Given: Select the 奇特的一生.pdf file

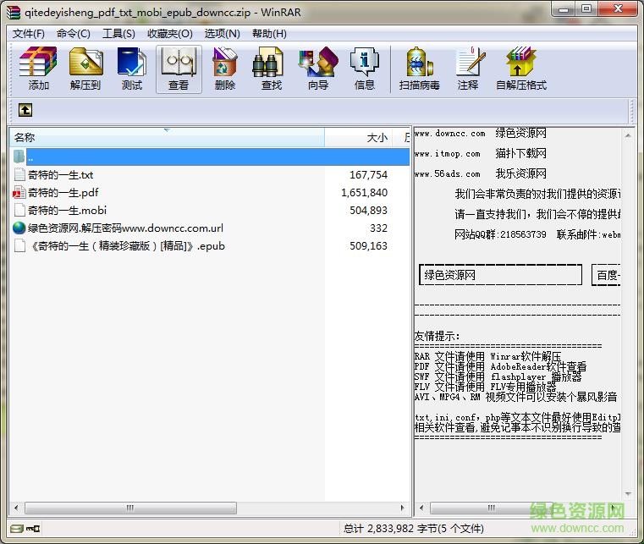Looking at the screenshot, I should coord(63,193).
